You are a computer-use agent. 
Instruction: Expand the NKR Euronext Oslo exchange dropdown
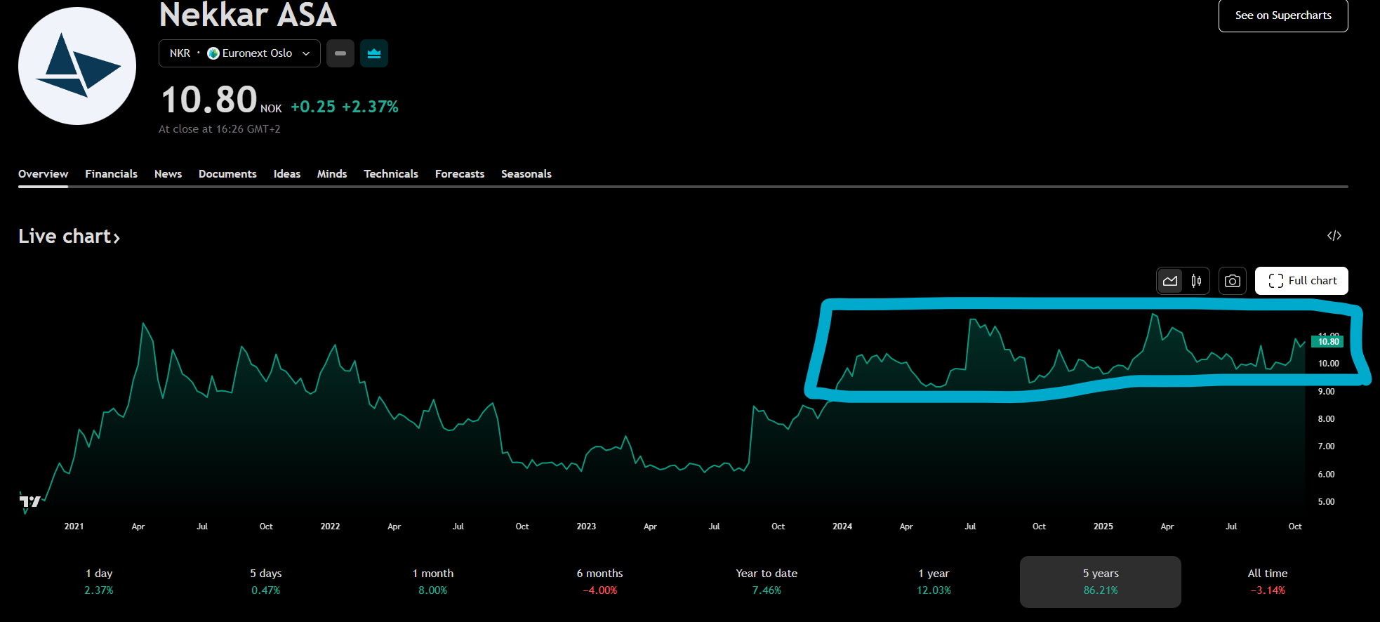point(306,53)
